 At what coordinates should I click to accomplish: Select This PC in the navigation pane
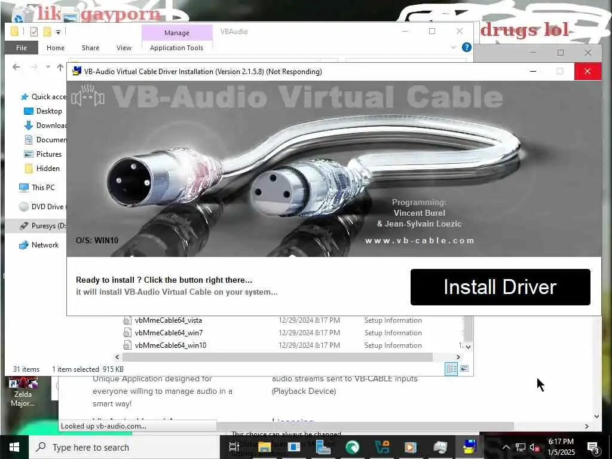tap(37, 187)
